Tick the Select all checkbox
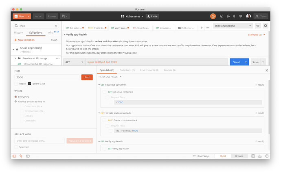Screen dimensions: 281x173 pos(16,147)
